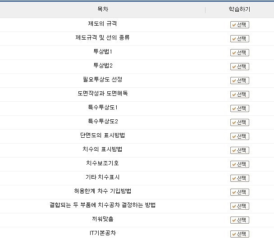Screen dimensions: 274x239
Task: Click the row title 특수투상도1
Action: [x=103, y=108]
